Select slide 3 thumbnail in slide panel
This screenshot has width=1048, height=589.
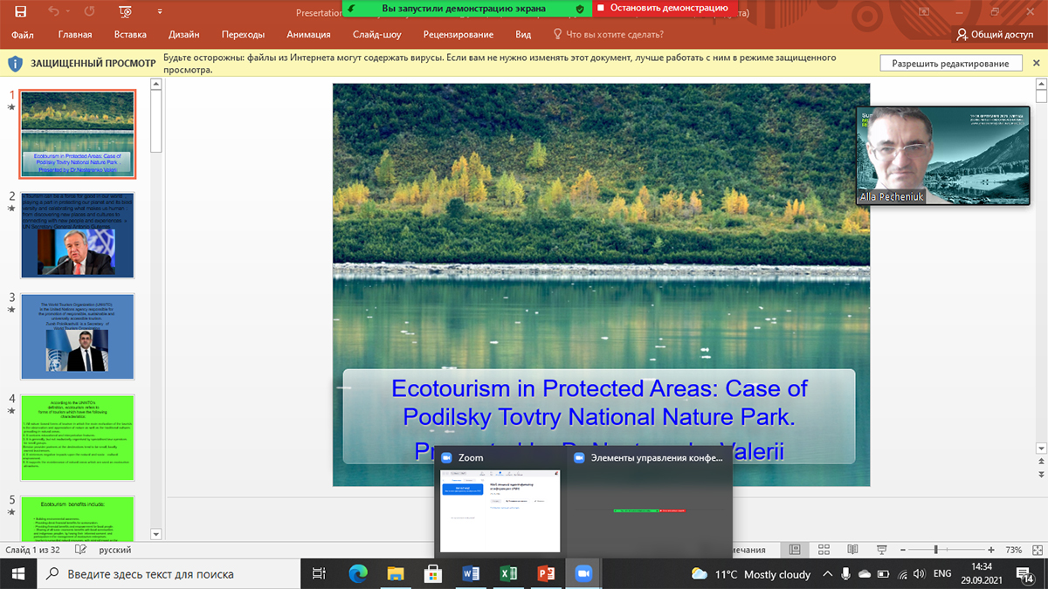click(77, 336)
